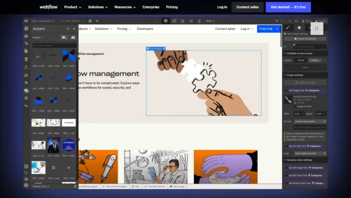Open Alt Text Custom description dropdown
The image size is (351, 198).
pyautogui.click(x=310, y=121)
